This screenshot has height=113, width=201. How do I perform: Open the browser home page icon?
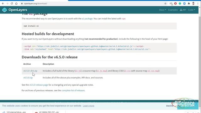point(16,3)
